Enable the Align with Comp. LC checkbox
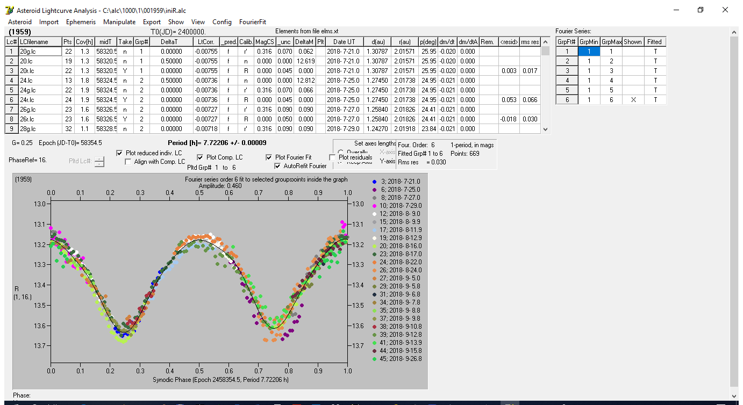Image resolution: width=743 pixels, height=405 pixels. [x=128, y=162]
